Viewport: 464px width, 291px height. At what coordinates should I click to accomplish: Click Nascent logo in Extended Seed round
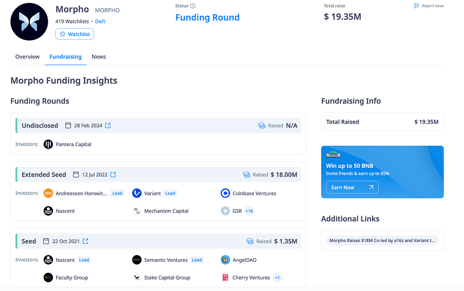[x=48, y=211]
